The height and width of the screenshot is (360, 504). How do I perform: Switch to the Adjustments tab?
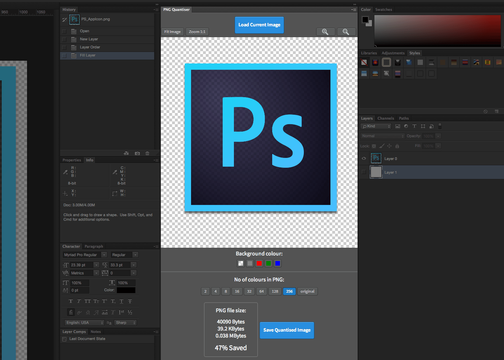(393, 53)
